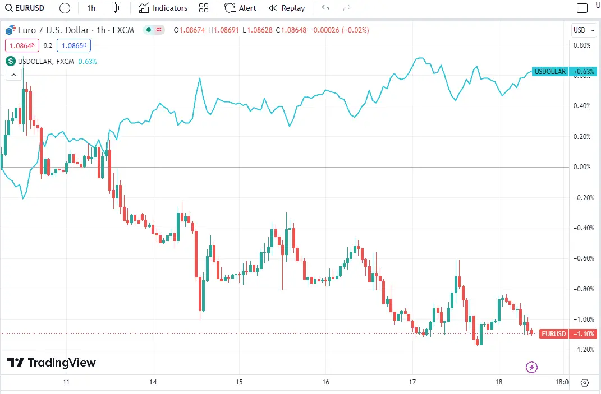601x394 pixels.
Task: Click the EURUSD red price scale label
Action: (x=553, y=334)
